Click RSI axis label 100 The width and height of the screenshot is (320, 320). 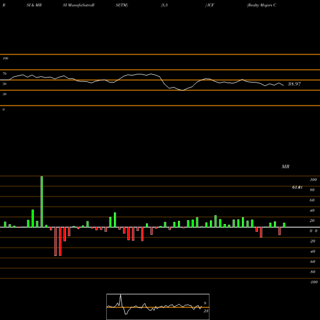pyautogui.click(x=5, y=58)
